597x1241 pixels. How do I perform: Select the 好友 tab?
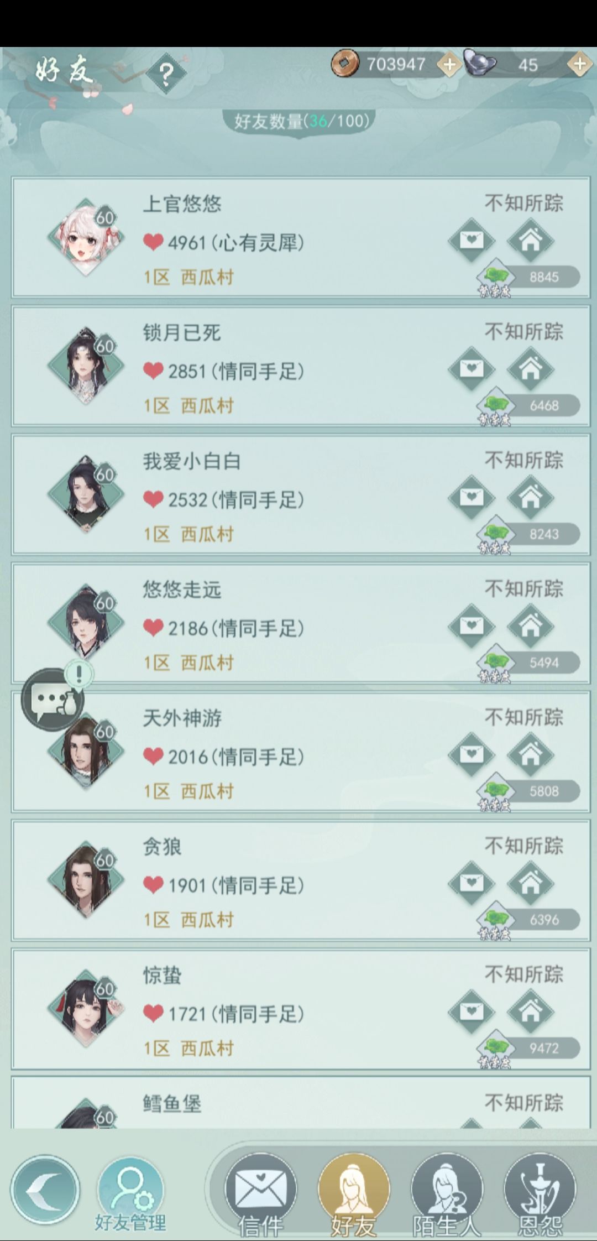click(x=354, y=1195)
